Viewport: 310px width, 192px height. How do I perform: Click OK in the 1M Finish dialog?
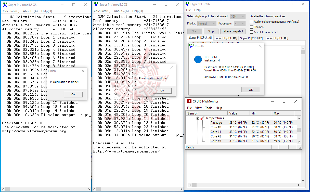73,94
